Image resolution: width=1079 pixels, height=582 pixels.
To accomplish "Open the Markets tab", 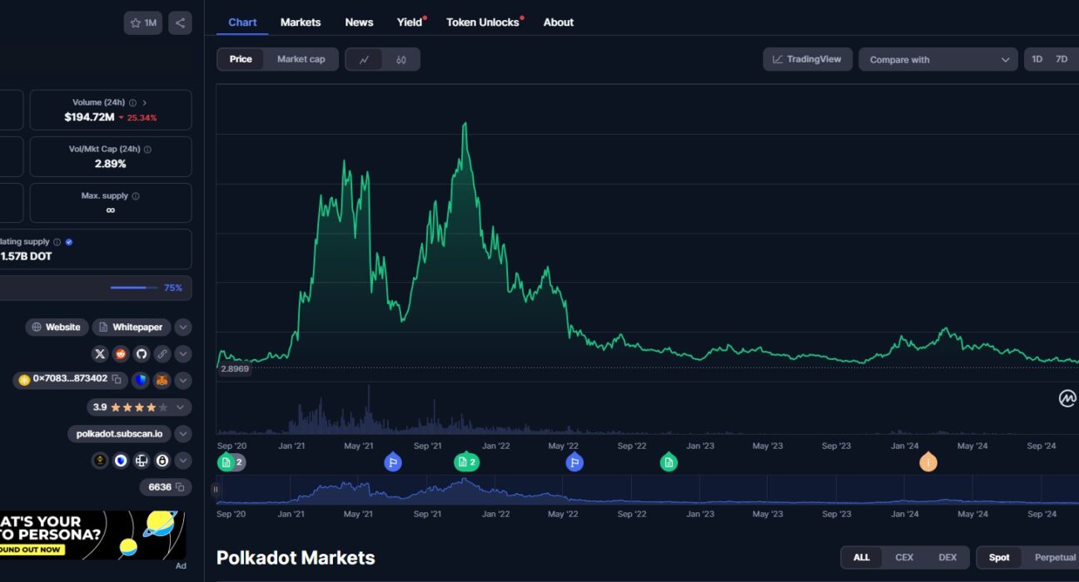I will tap(301, 22).
